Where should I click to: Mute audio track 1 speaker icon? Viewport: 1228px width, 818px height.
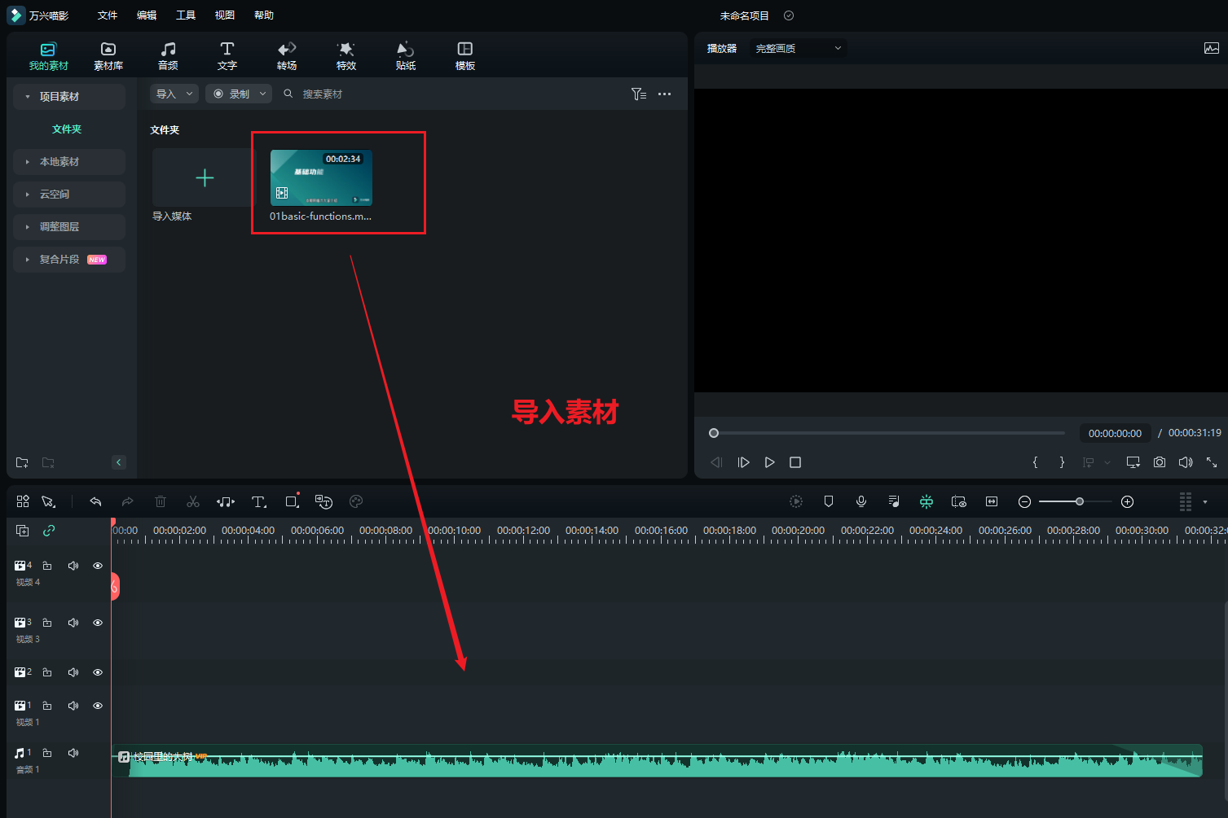(73, 754)
